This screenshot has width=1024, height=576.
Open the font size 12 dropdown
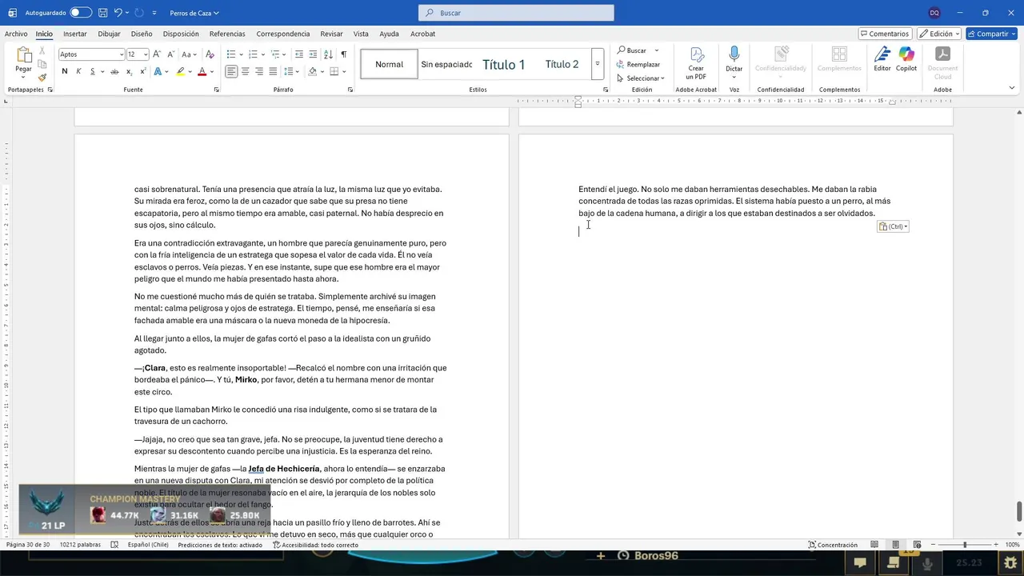[146, 54]
